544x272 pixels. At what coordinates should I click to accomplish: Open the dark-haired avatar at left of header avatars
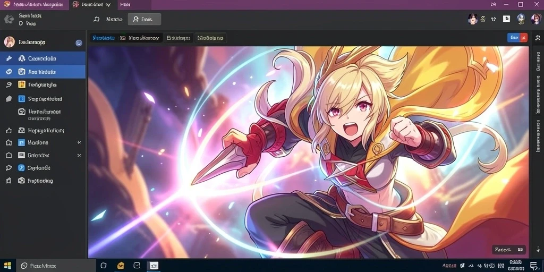(x=472, y=19)
